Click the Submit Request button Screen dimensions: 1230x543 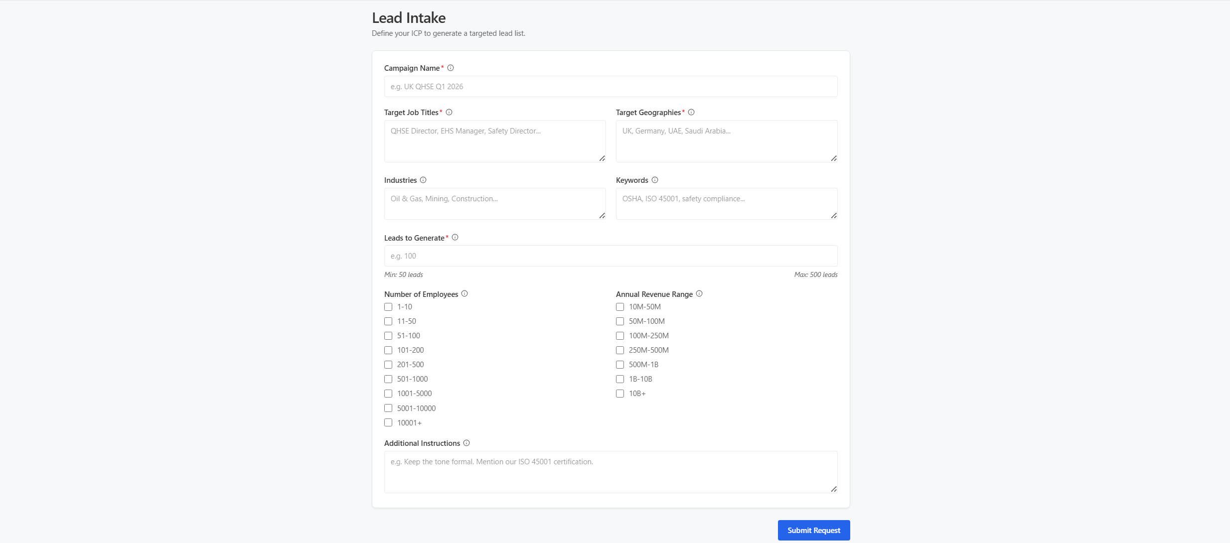(x=814, y=530)
